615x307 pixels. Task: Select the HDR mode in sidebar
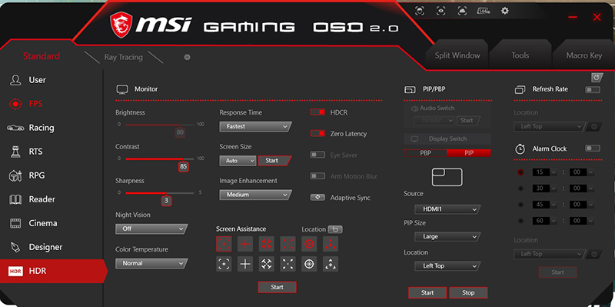click(x=53, y=272)
